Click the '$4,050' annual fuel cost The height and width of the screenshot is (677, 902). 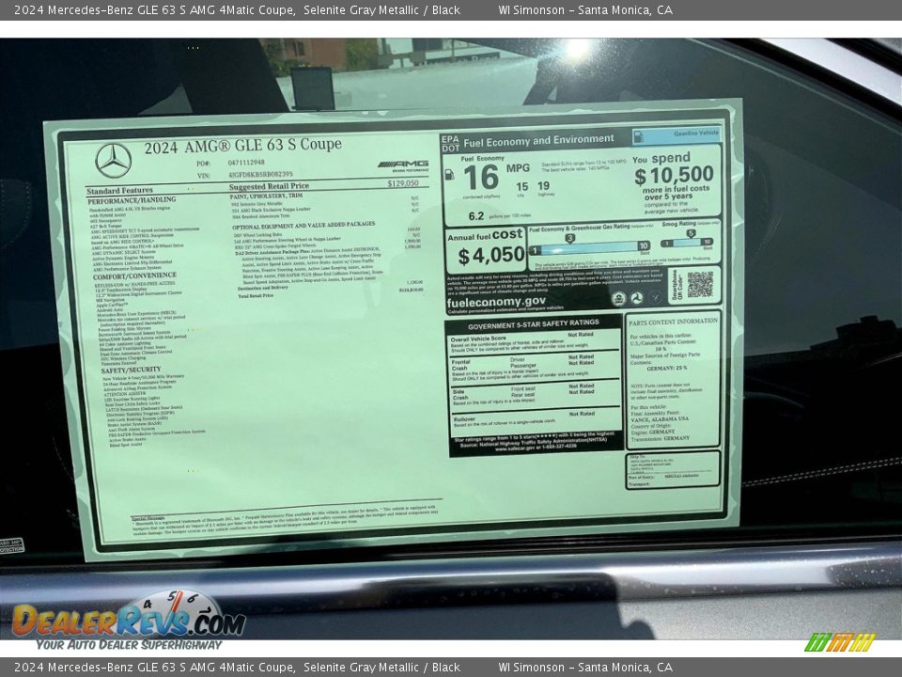491,255
